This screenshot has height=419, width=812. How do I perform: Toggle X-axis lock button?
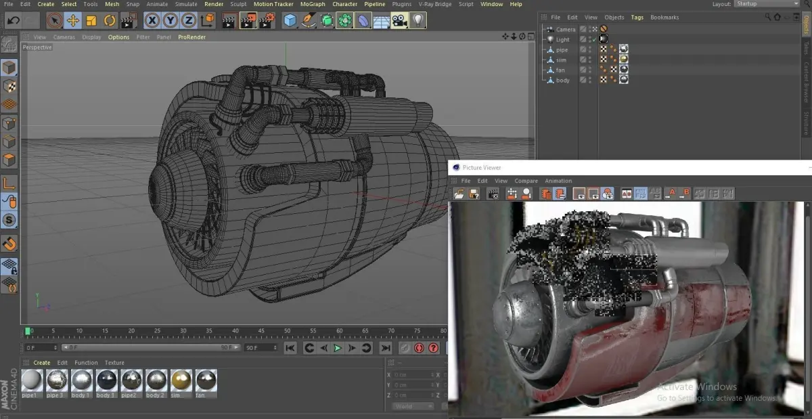152,21
